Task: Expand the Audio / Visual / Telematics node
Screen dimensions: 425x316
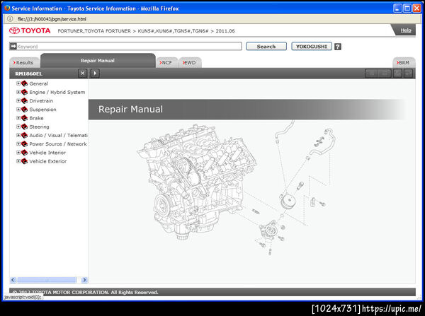Action: 18,135
